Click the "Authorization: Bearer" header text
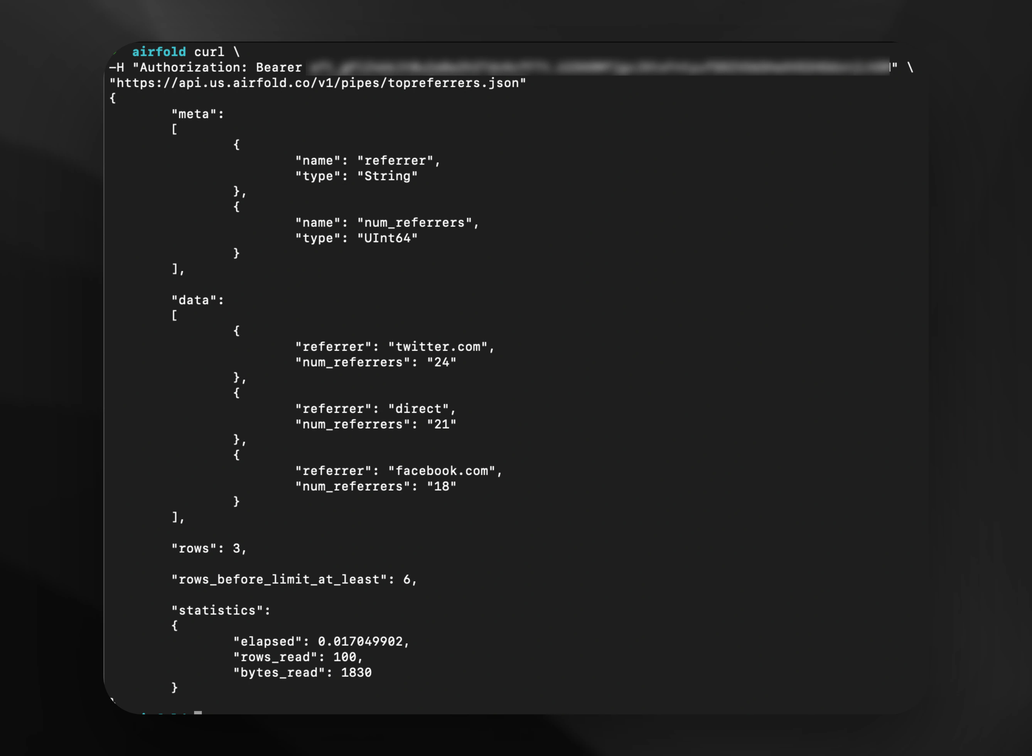 (x=217, y=68)
